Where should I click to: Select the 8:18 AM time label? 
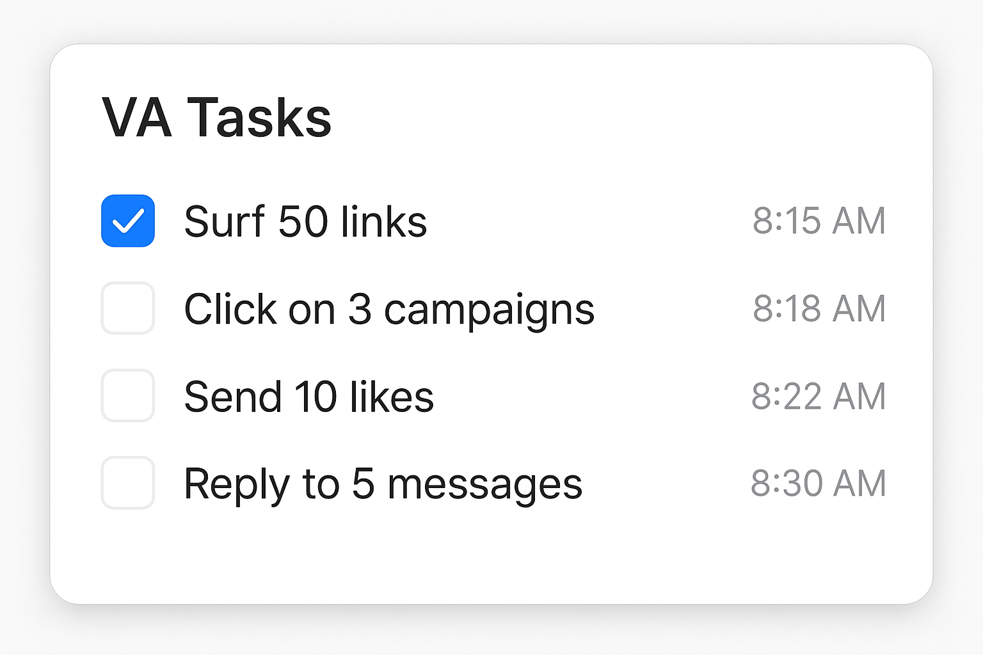(819, 309)
